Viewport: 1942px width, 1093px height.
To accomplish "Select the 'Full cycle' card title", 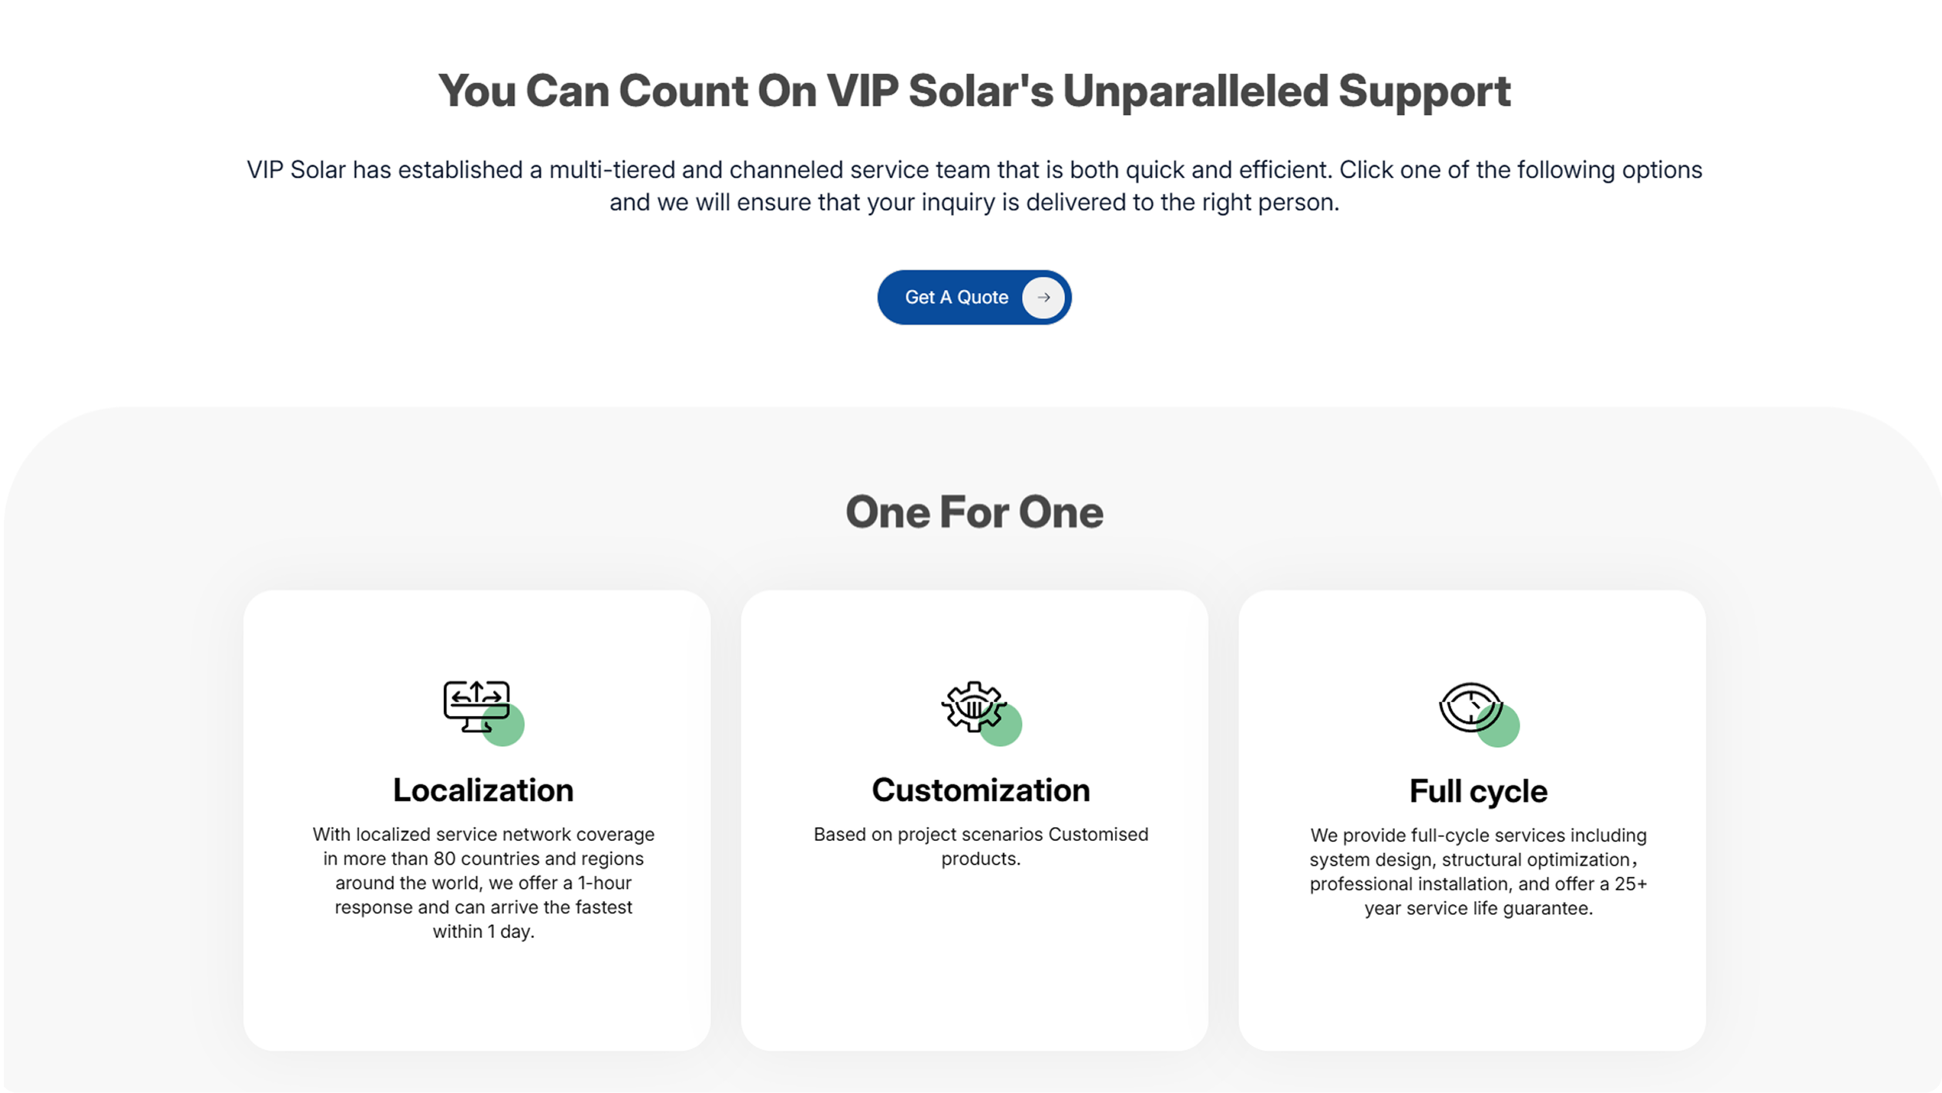I will (x=1478, y=792).
